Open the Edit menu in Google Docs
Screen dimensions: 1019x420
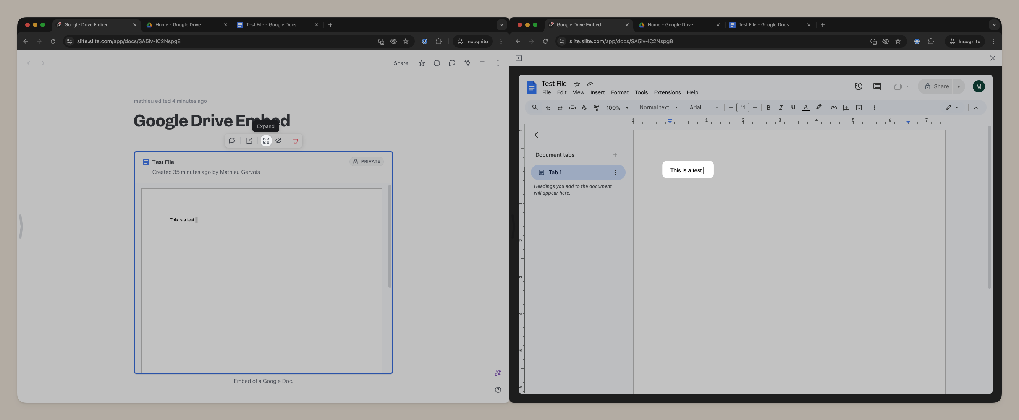pos(562,92)
